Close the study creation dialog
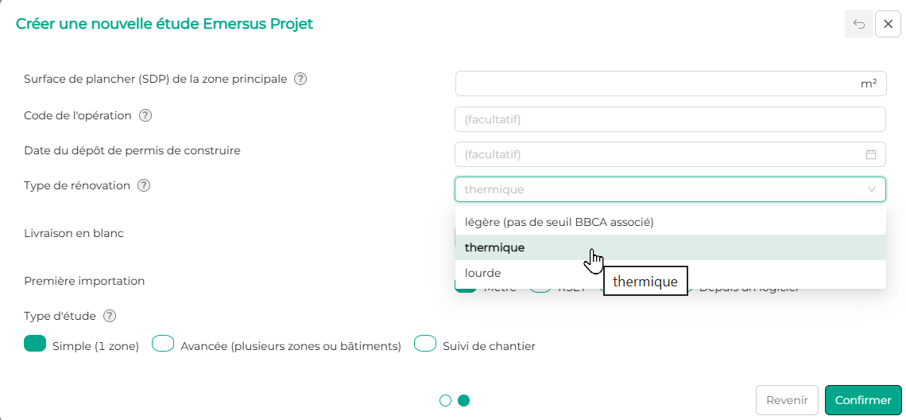 click(x=888, y=25)
